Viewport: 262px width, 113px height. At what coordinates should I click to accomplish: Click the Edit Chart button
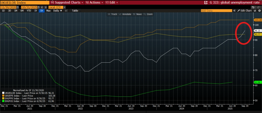[x=245, y=11]
